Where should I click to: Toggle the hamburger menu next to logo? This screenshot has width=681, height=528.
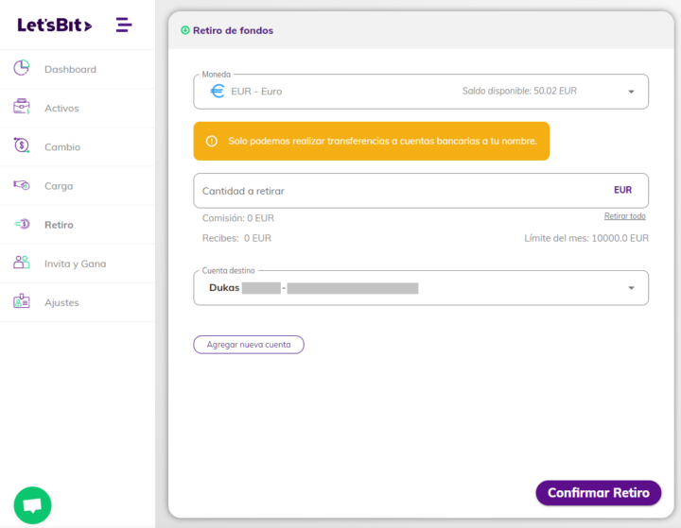click(124, 25)
